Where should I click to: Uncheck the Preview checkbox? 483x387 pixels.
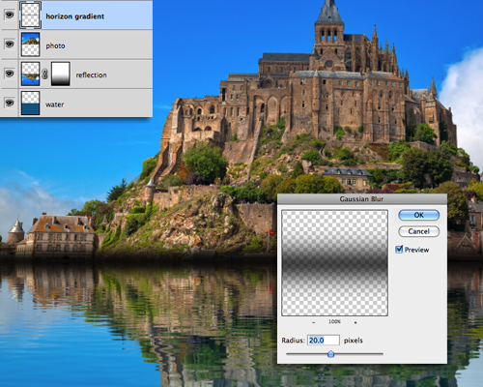(399, 250)
